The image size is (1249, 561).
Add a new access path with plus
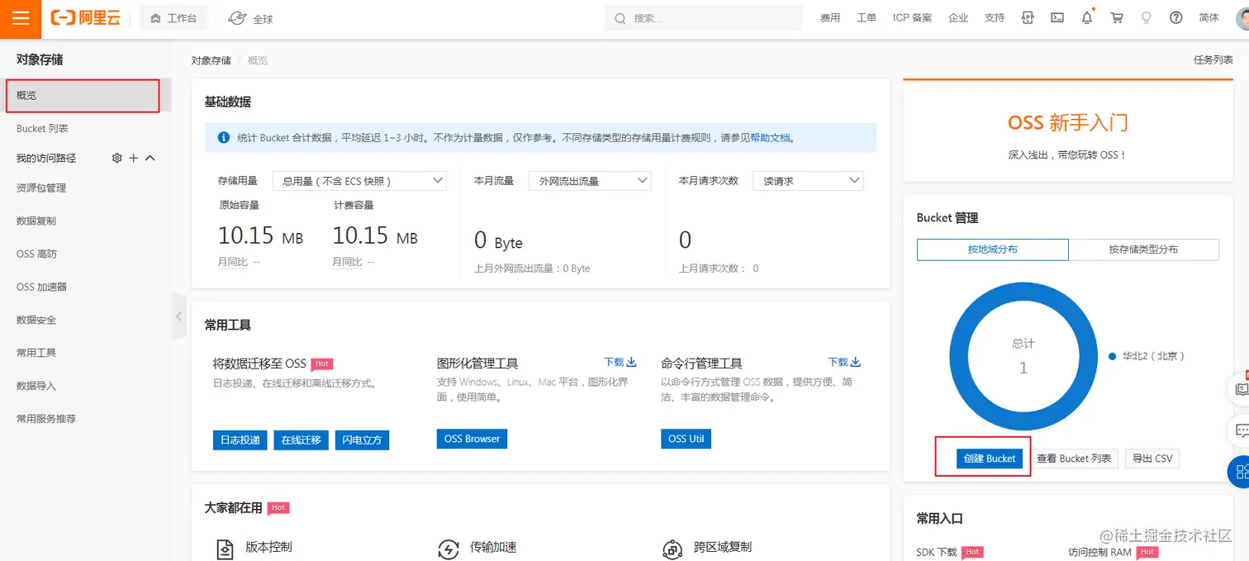[x=134, y=158]
